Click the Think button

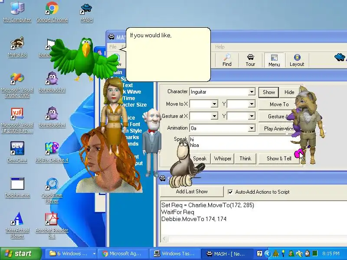click(245, 159)
